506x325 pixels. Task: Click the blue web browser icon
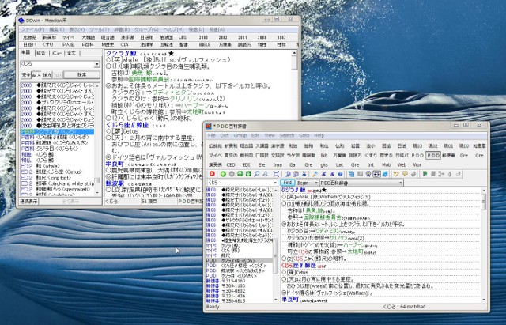pyautogui.click(x=385, y=174)
